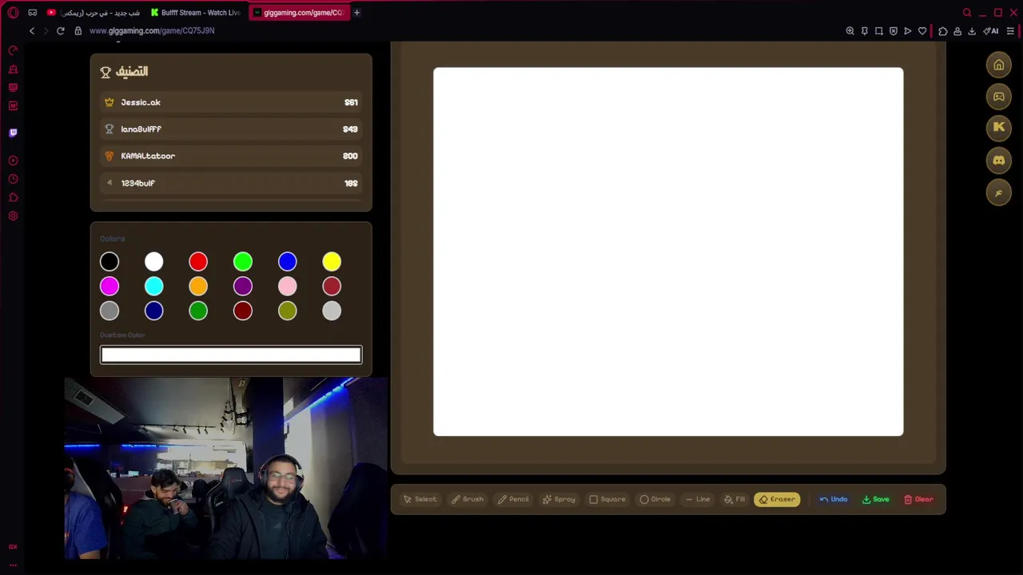Activate the Fill bucket tool

coord(734,499)
